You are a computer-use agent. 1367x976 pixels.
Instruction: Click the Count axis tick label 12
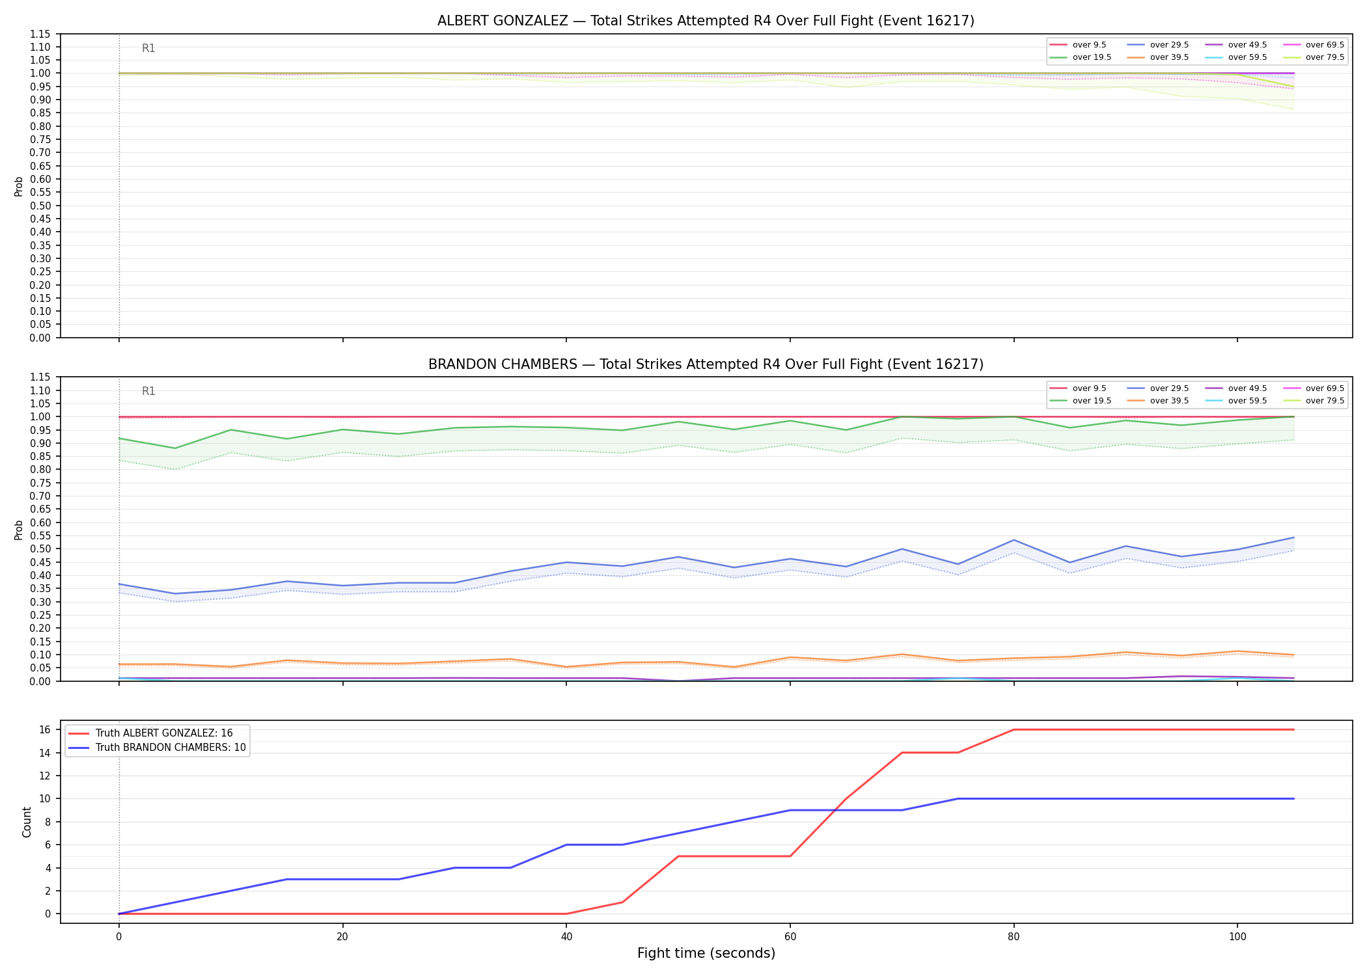[x=44, y=776]
